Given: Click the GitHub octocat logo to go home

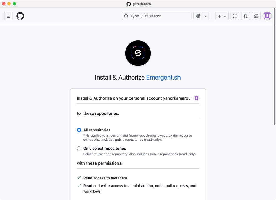Looking at the screenshot, I should pos(20,16).
